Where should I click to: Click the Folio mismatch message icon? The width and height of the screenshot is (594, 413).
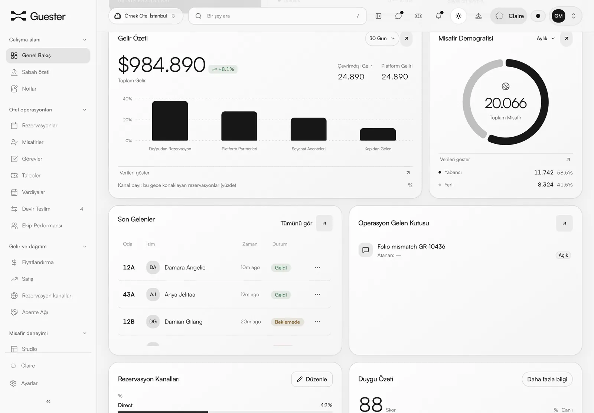pyautogui.click(x=365, y=250)
